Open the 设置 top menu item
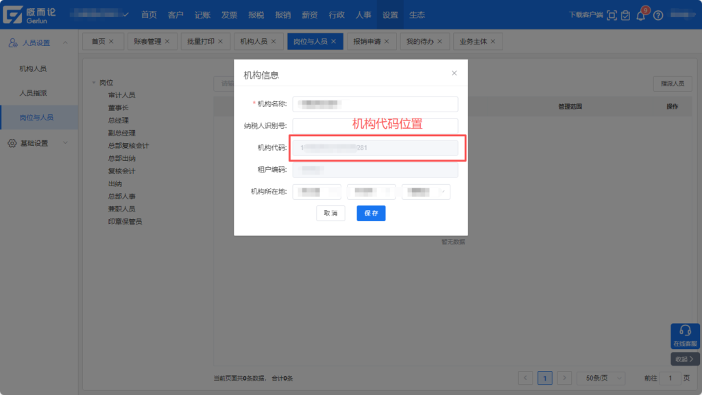Image resolution: width=702 pixels, height=395 pixels. [390, 15]
